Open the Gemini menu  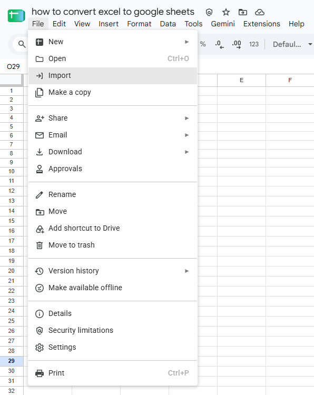(223, 24)
